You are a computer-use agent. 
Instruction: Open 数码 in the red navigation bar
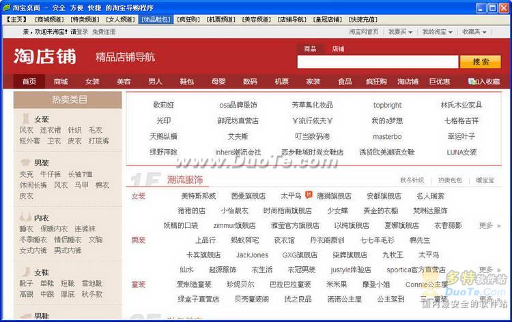(250, 82)
